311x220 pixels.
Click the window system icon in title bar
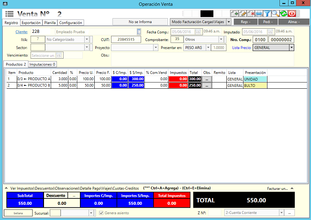point(5,4)
